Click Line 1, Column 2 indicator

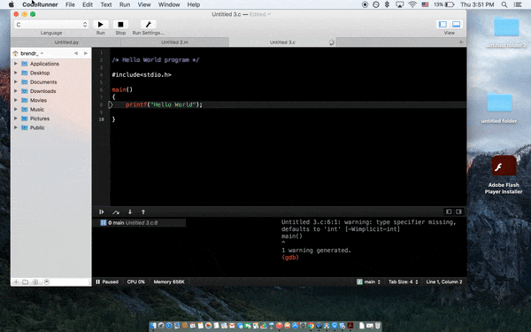[444, 282]
